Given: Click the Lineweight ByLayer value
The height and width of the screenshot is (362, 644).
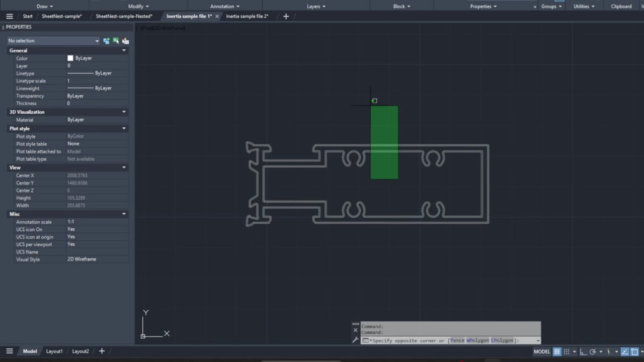Looking at the screenshot, I should pyautogui.click(x=97, y=88).
